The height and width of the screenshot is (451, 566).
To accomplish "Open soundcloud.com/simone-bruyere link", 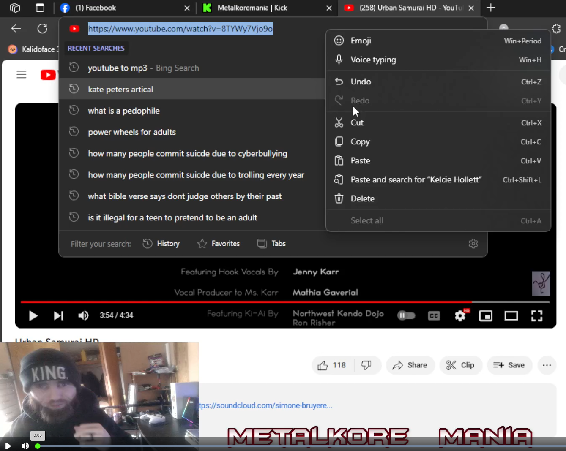I will [265, 405].
